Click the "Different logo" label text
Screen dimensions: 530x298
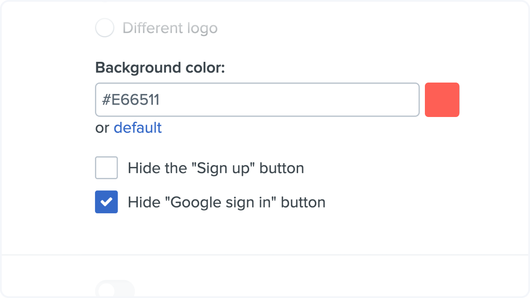pyautogui.click(x=170, y=28)
